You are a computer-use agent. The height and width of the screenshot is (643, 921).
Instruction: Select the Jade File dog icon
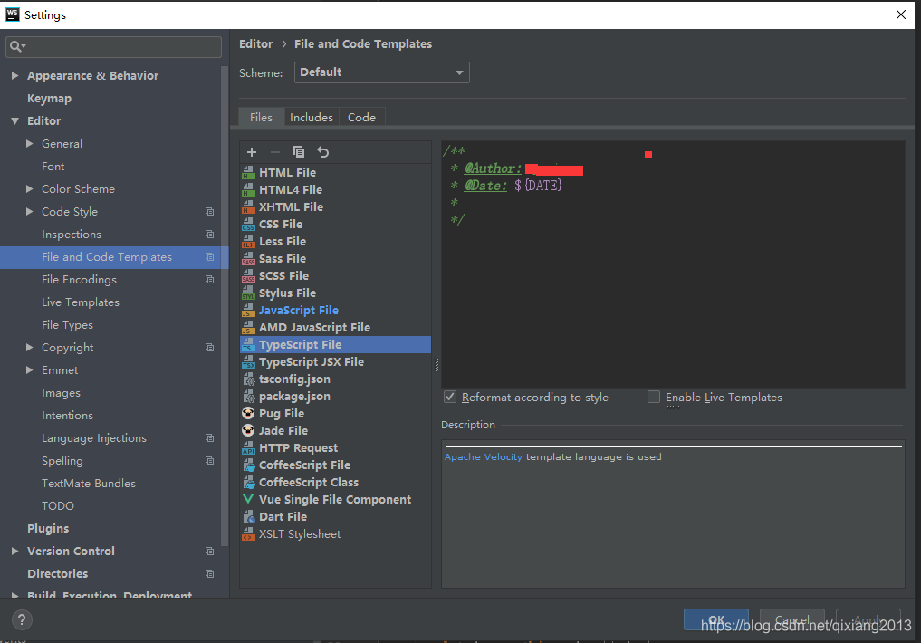(248, 430)
